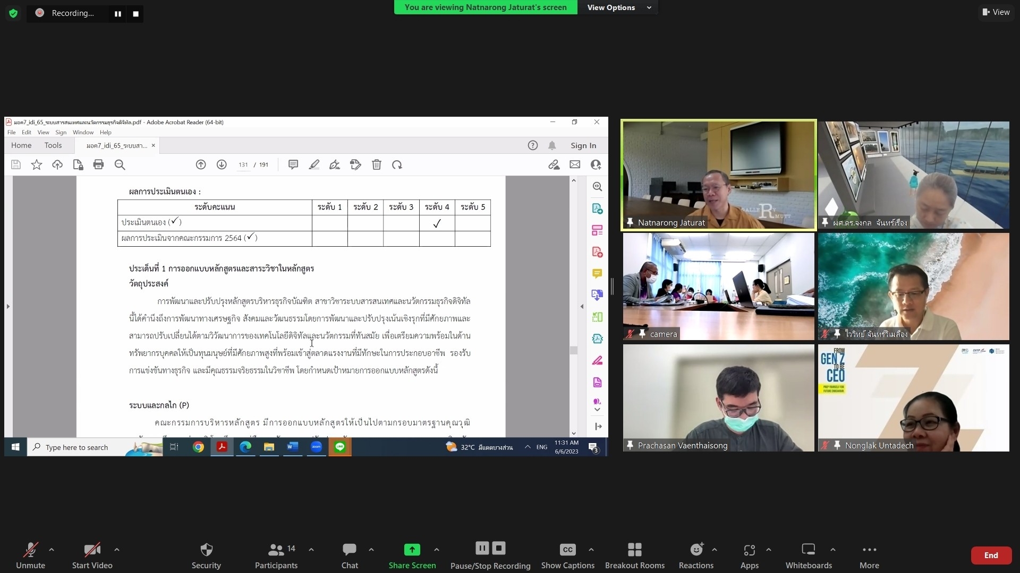The image size is (1020, 573).
Task: Print the PDF document
Action: (98, 165)
